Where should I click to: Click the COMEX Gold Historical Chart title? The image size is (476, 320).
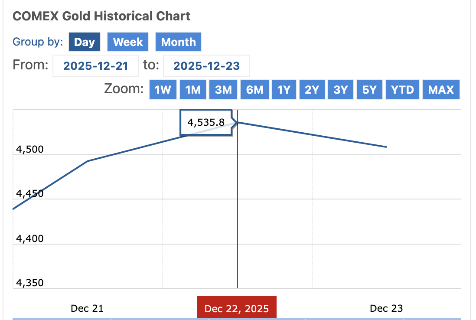[101, 16]
